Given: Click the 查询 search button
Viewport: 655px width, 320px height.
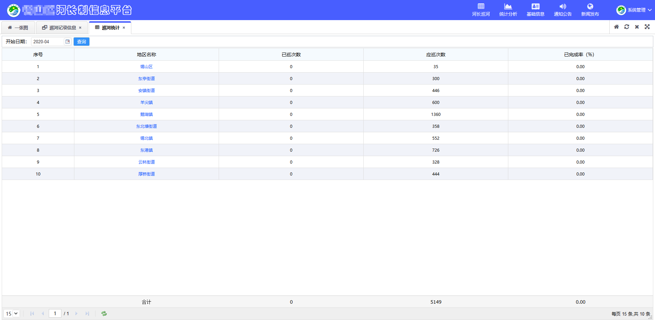Looking at the screenshot, I should [x=82, y=42].
